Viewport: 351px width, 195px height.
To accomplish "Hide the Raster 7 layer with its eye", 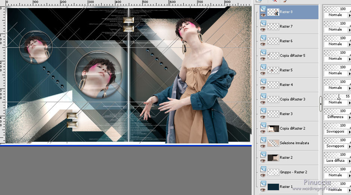I will [263, 29].
